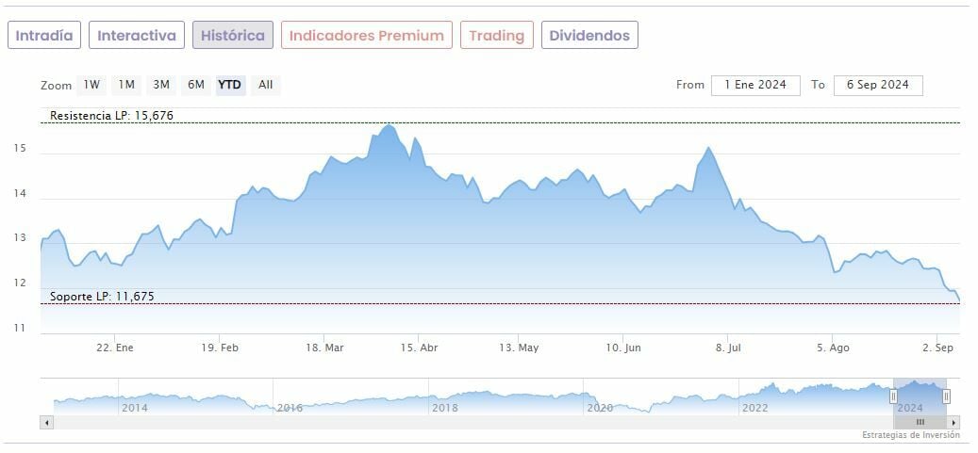Image resolution: width=978 pixels, height=453 pixels.
Task: Click the navigator scrollbar thumb
Action: [920, 423]
